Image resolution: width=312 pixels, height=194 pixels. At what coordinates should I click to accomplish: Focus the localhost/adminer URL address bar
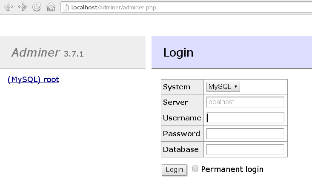click(170, 7)
